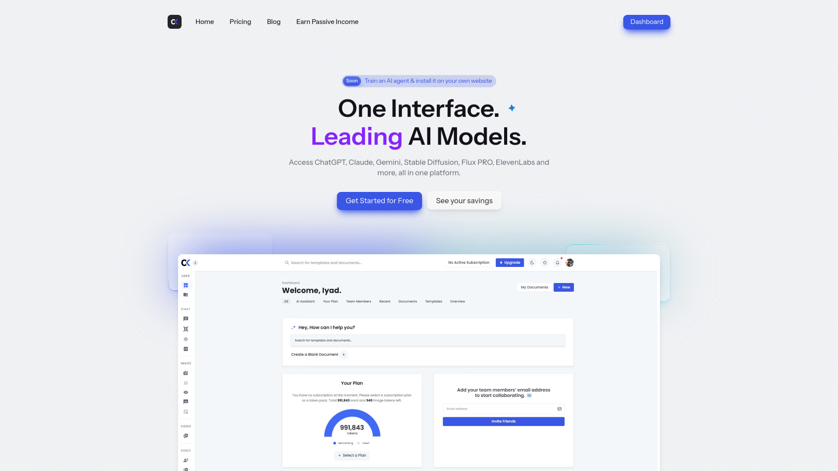Screen dimensions: 838x471
Task: Select the image generation icon
Action: point(185,373)
